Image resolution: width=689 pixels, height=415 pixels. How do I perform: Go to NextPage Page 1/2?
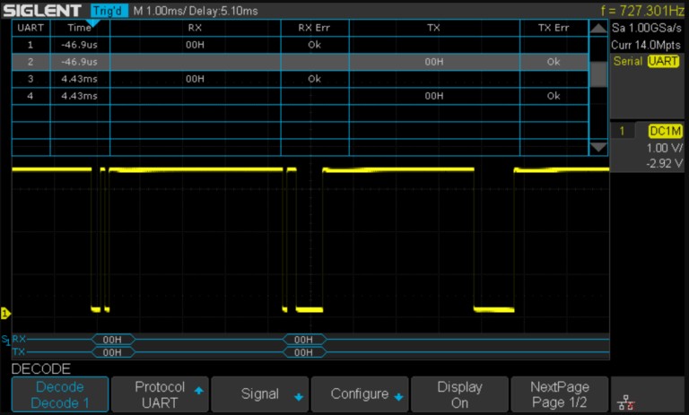pos(559,394)
